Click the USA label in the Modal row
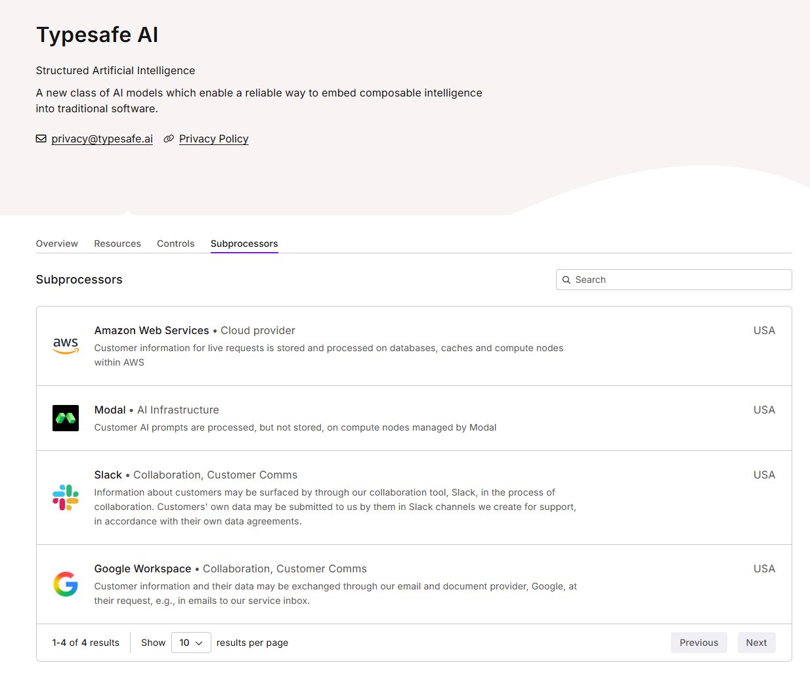The height and width of the screenshot is (680, 810). coord(765,410)
